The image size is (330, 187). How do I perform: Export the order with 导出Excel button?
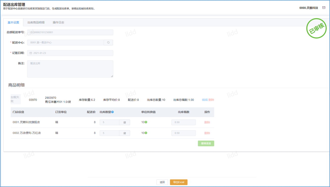(178, 182)
